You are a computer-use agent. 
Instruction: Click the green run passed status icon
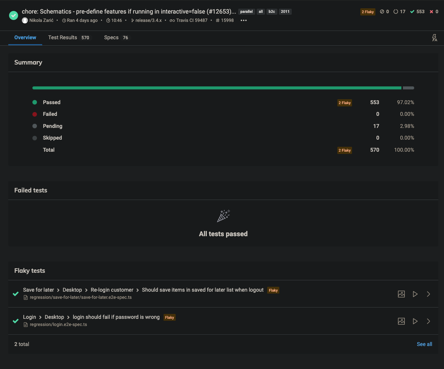pos(13,15)
